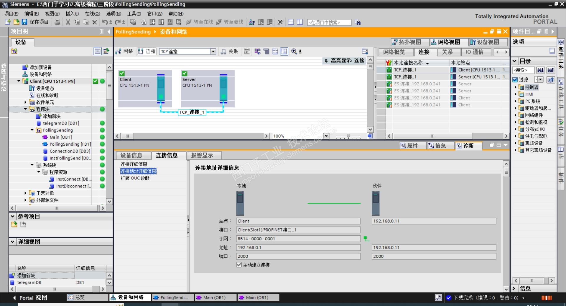The width and height of the screenshot is (566, 306).
Task: Switch to Portal 视图
Action: [30, 298]
